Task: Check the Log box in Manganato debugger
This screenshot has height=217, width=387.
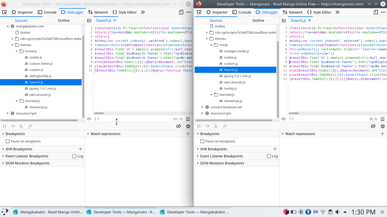Action: [269, 156]
